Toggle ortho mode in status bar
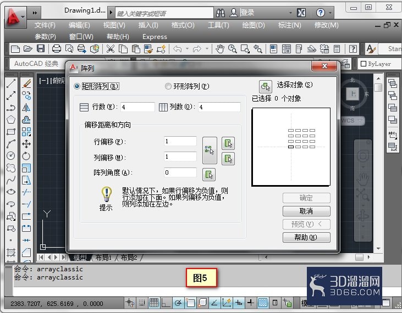Screen dimensions: 402x313 (x=166, y=303)
